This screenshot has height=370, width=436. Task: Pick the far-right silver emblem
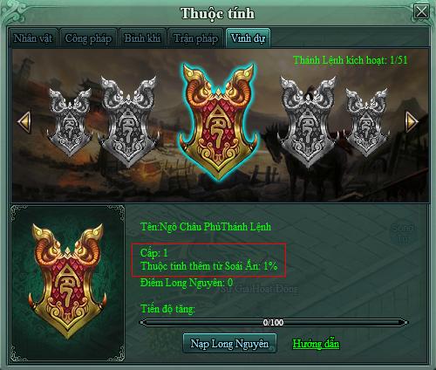pos(367,123)
